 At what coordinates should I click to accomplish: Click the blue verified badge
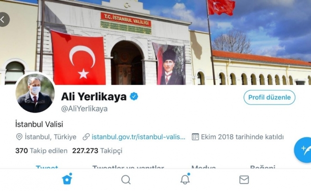coord(134,96)
